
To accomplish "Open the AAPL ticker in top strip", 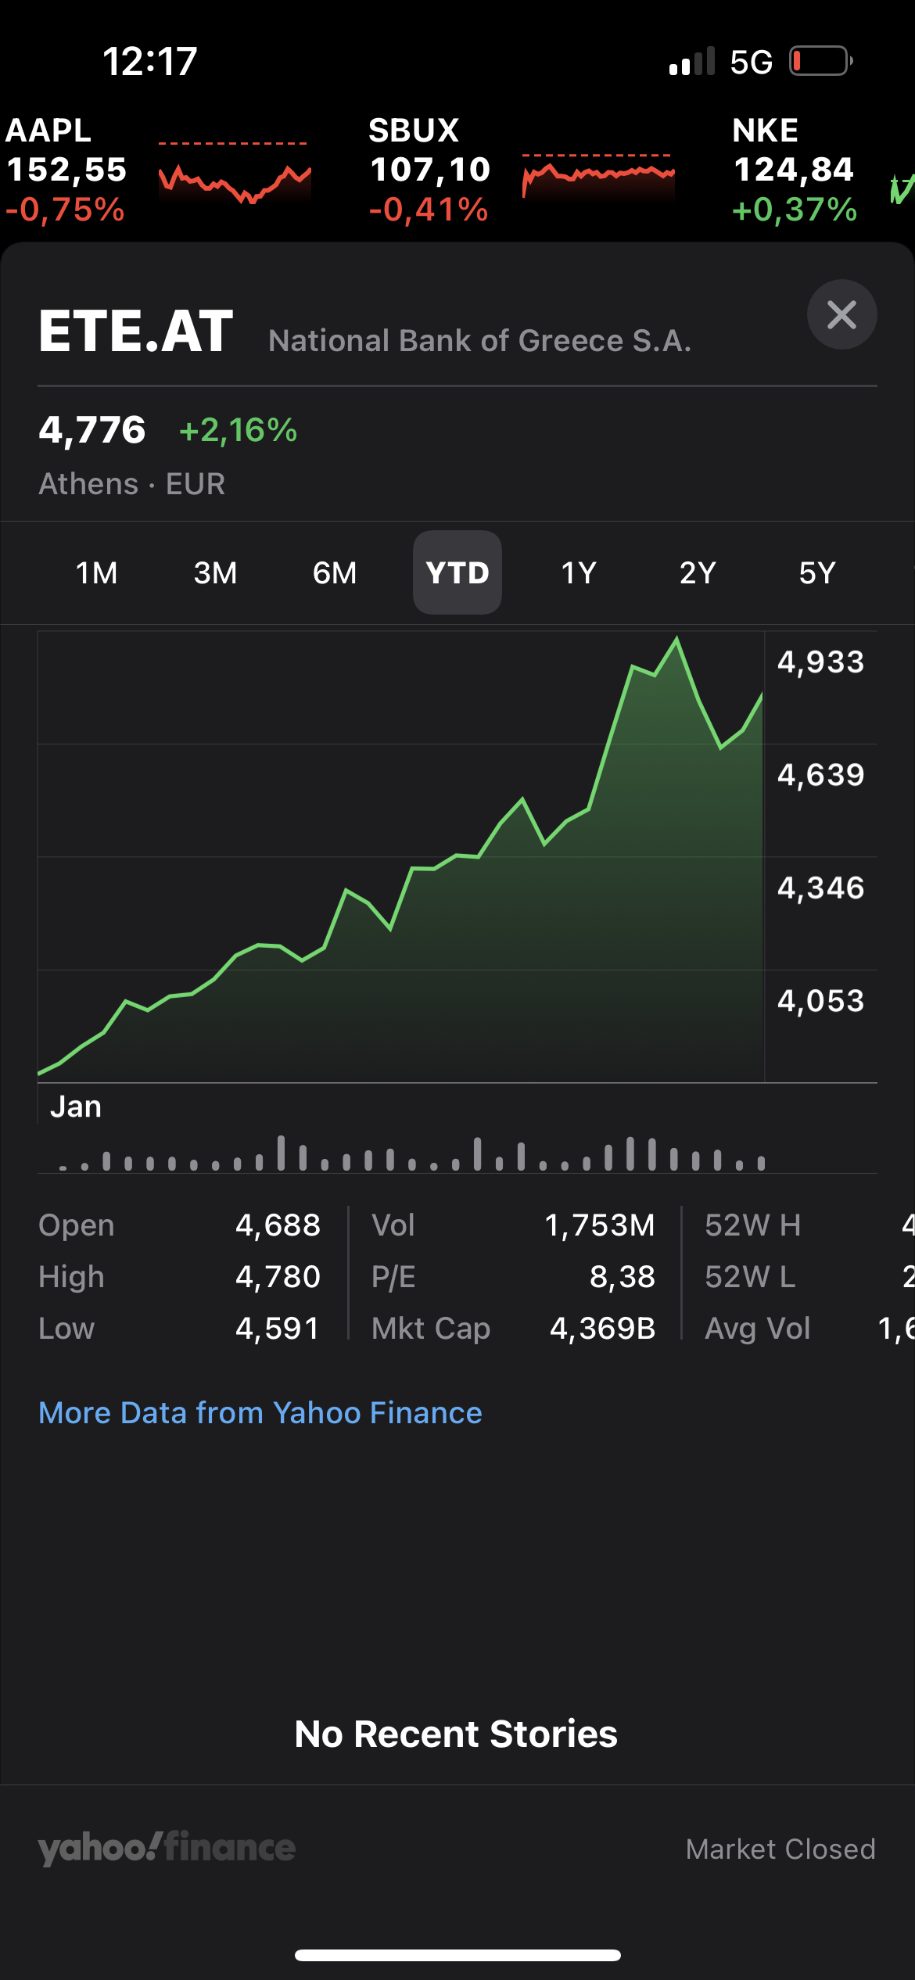I will click(x=66, y=170).
